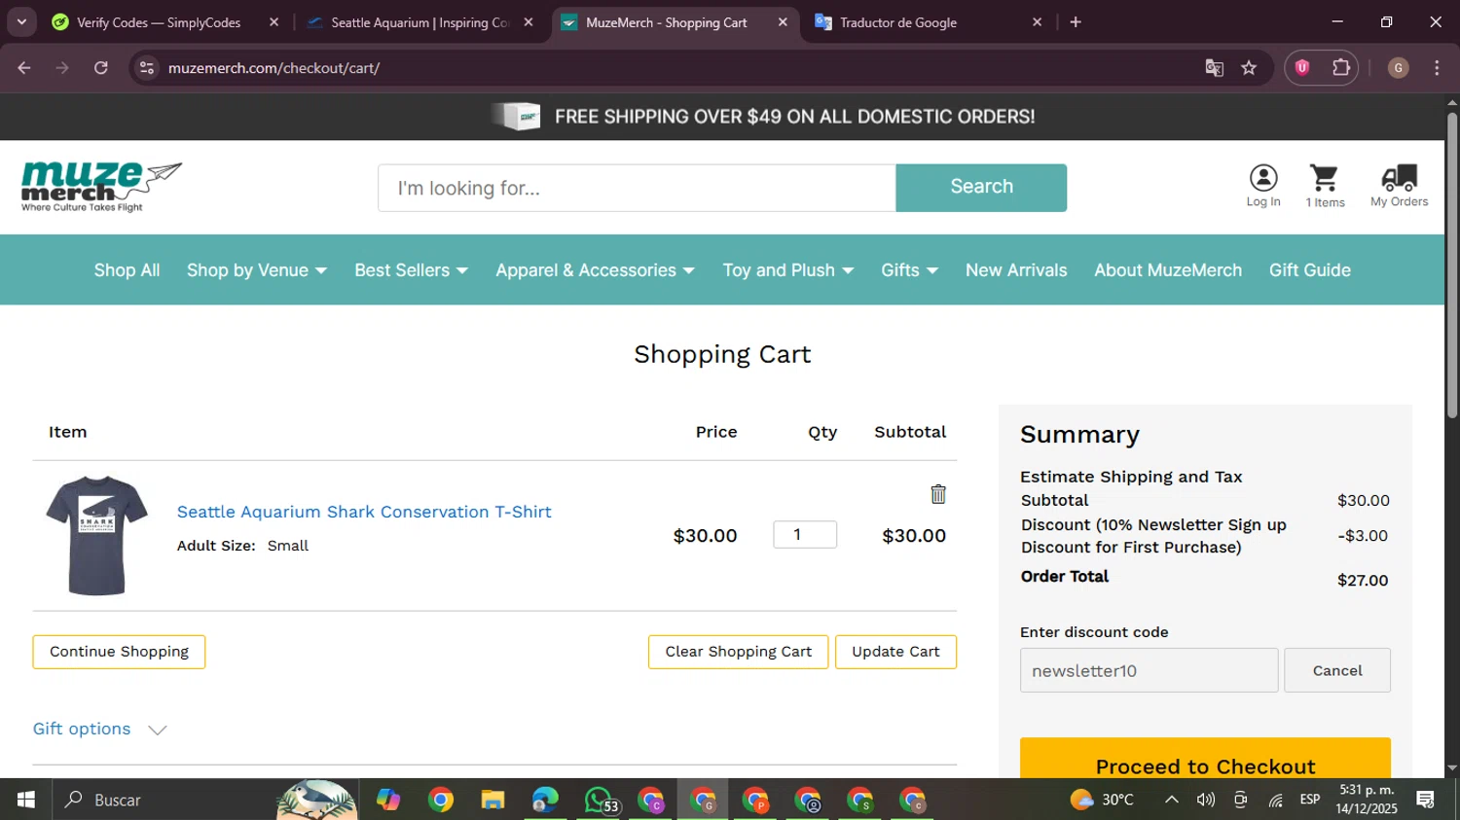
Task: Open the shopping cart items icon
Action: click(x=1325, y=185)
